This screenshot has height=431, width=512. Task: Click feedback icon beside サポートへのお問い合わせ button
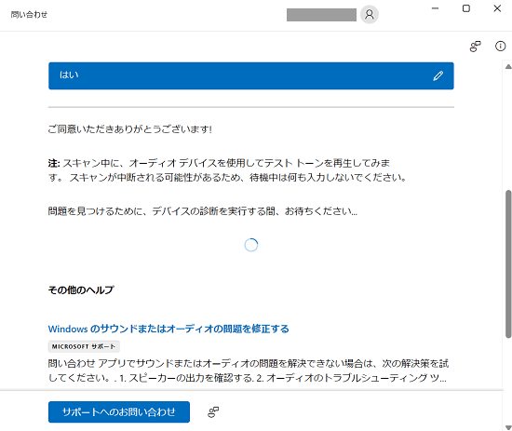pyautogui.click(x=213, y=412)
